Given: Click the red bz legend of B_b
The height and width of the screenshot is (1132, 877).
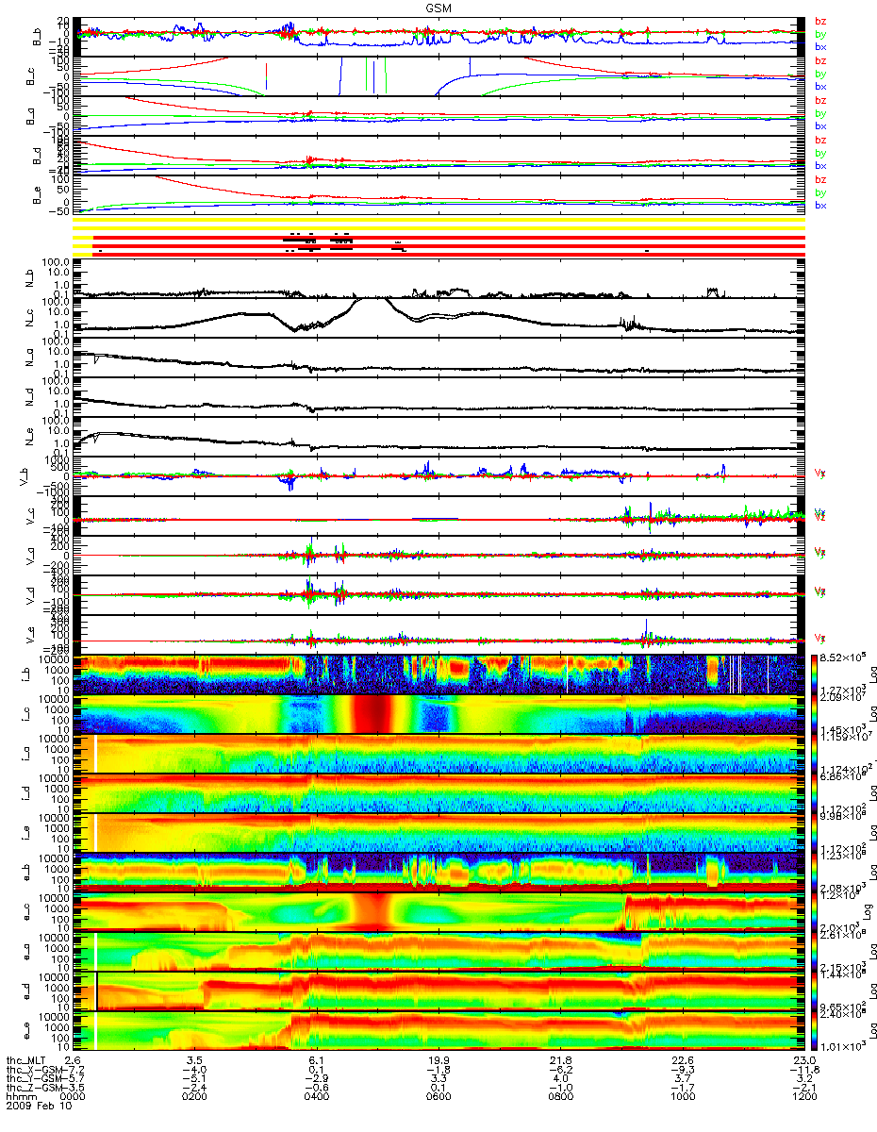Looking at the screenshot, I should click(820, 21).
